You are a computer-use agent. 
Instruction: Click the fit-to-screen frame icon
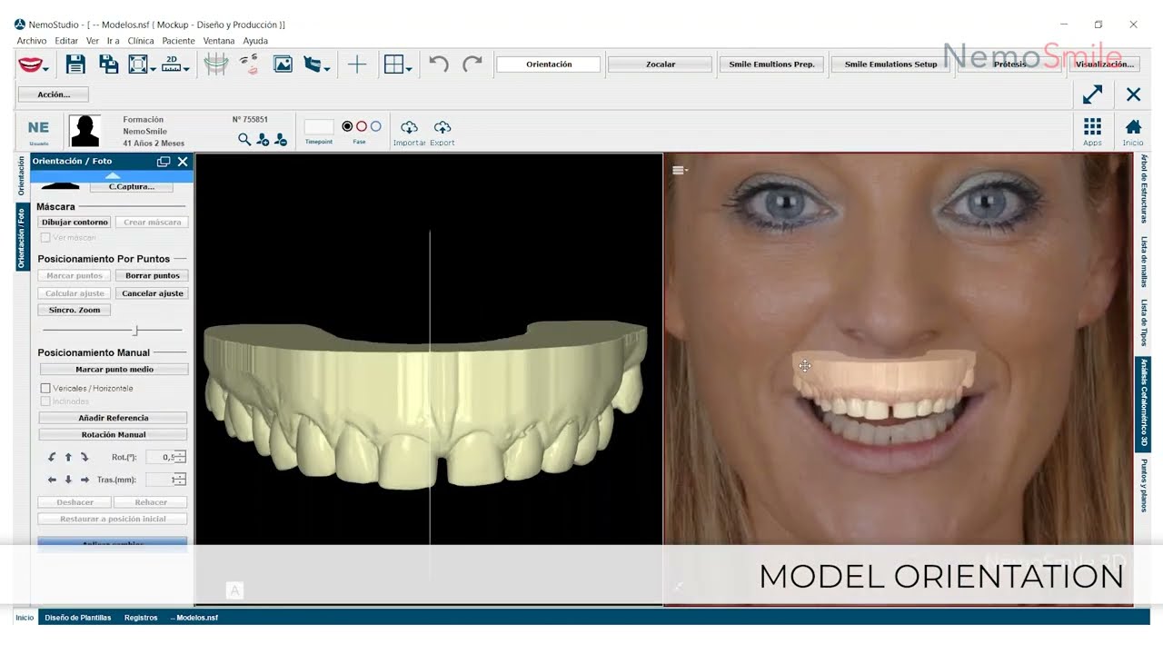138,64
